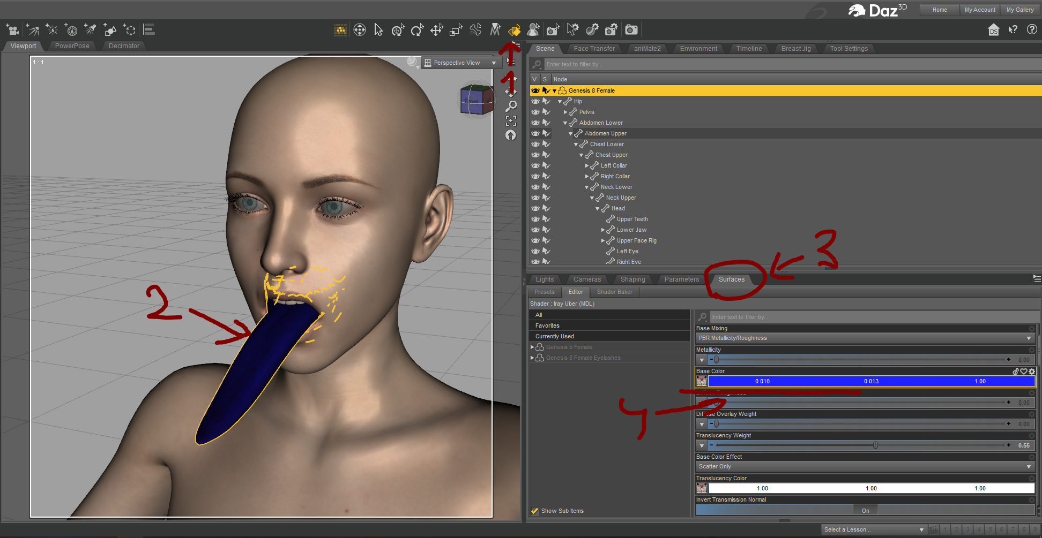Expand the Lower Jaw node
Image resolution: width=1042 pixels, height=538 pixels.
[x=603, y=230]
